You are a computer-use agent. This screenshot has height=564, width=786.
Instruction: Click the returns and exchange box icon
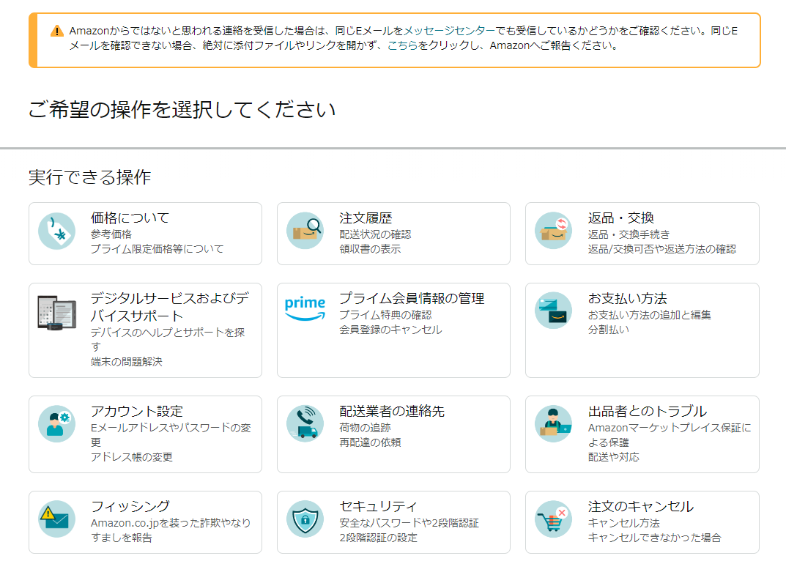[553, 231]
